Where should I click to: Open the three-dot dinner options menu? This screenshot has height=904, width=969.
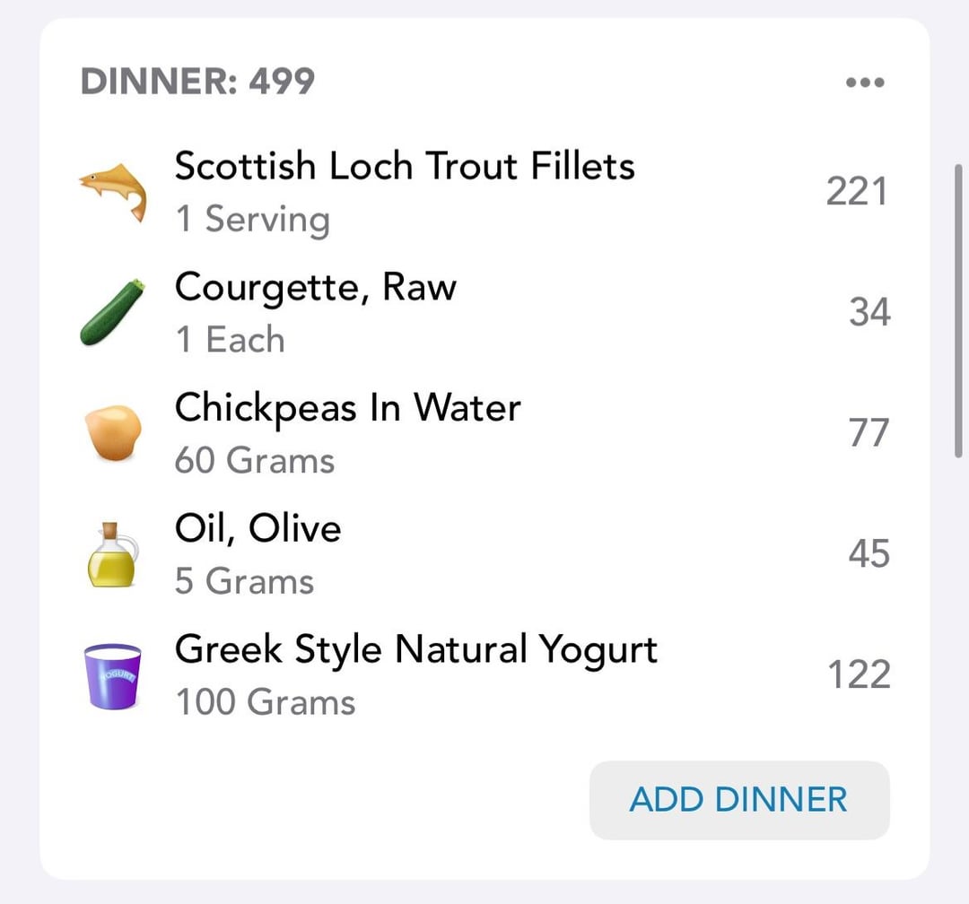[x=865, y=83]
